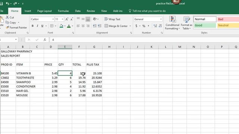
Task: Decrease font size with the small A
Action: point(72,19)
